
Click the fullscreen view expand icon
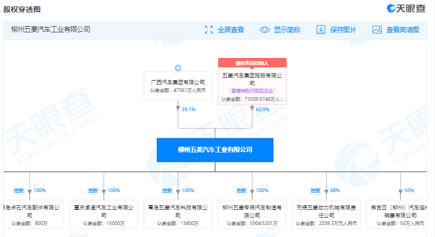[209, 30]
